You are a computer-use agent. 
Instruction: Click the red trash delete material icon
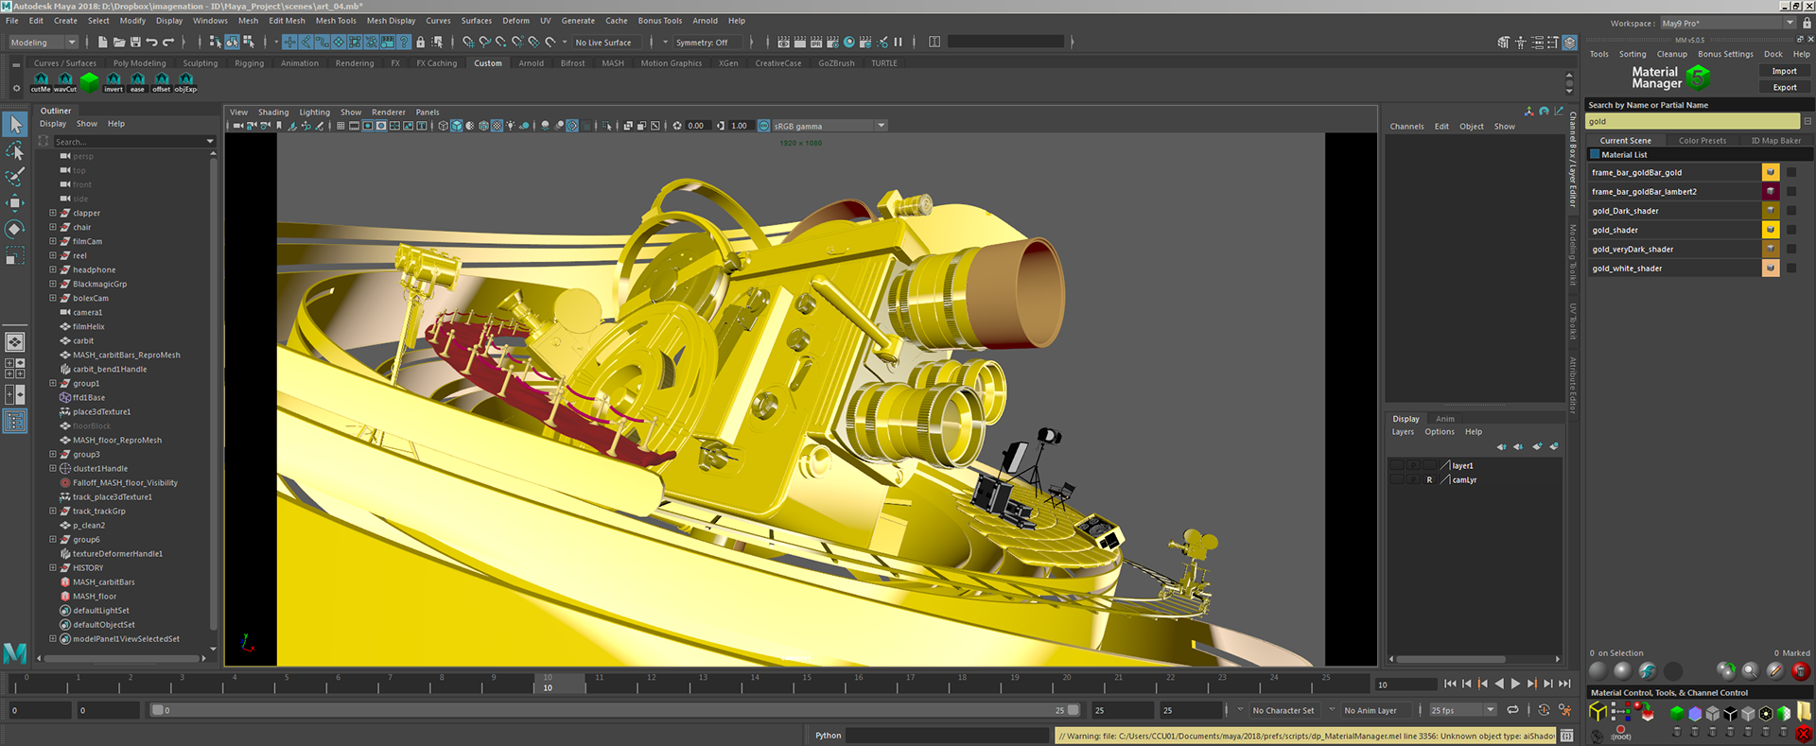click(x=1800, y=671)
